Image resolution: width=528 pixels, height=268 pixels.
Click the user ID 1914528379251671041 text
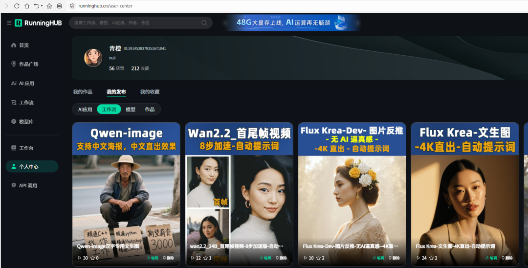point(145,48)
